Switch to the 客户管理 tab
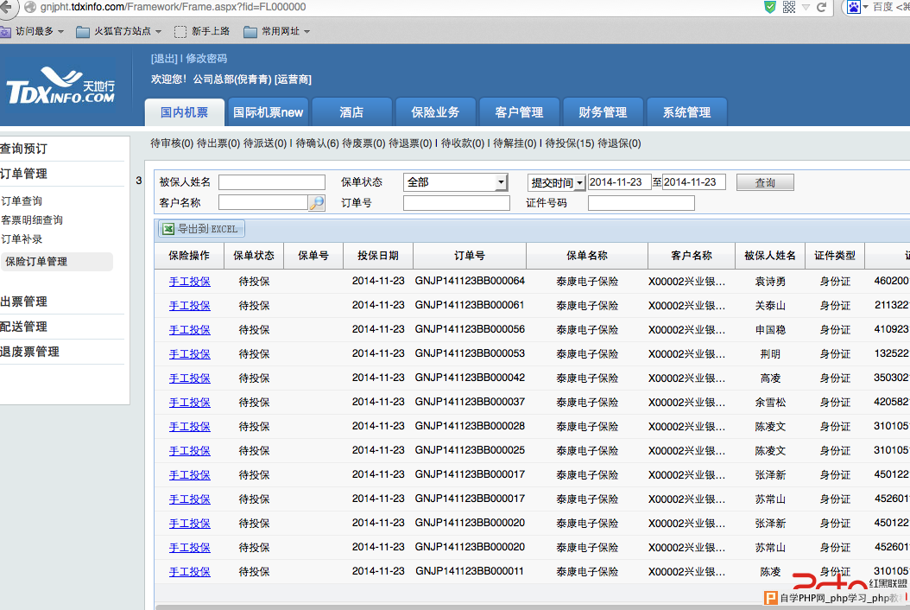 pyautogui.click(x=520, y=112)
